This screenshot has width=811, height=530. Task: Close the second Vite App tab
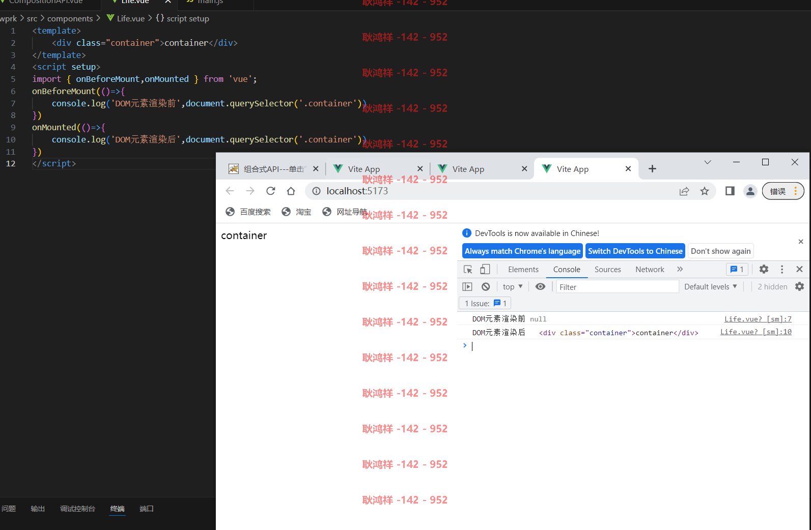click(524, 169)
